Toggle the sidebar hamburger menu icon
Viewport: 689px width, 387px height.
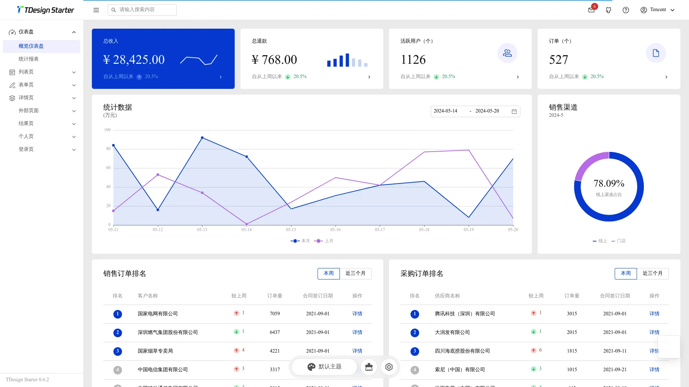tap(96, 10)
